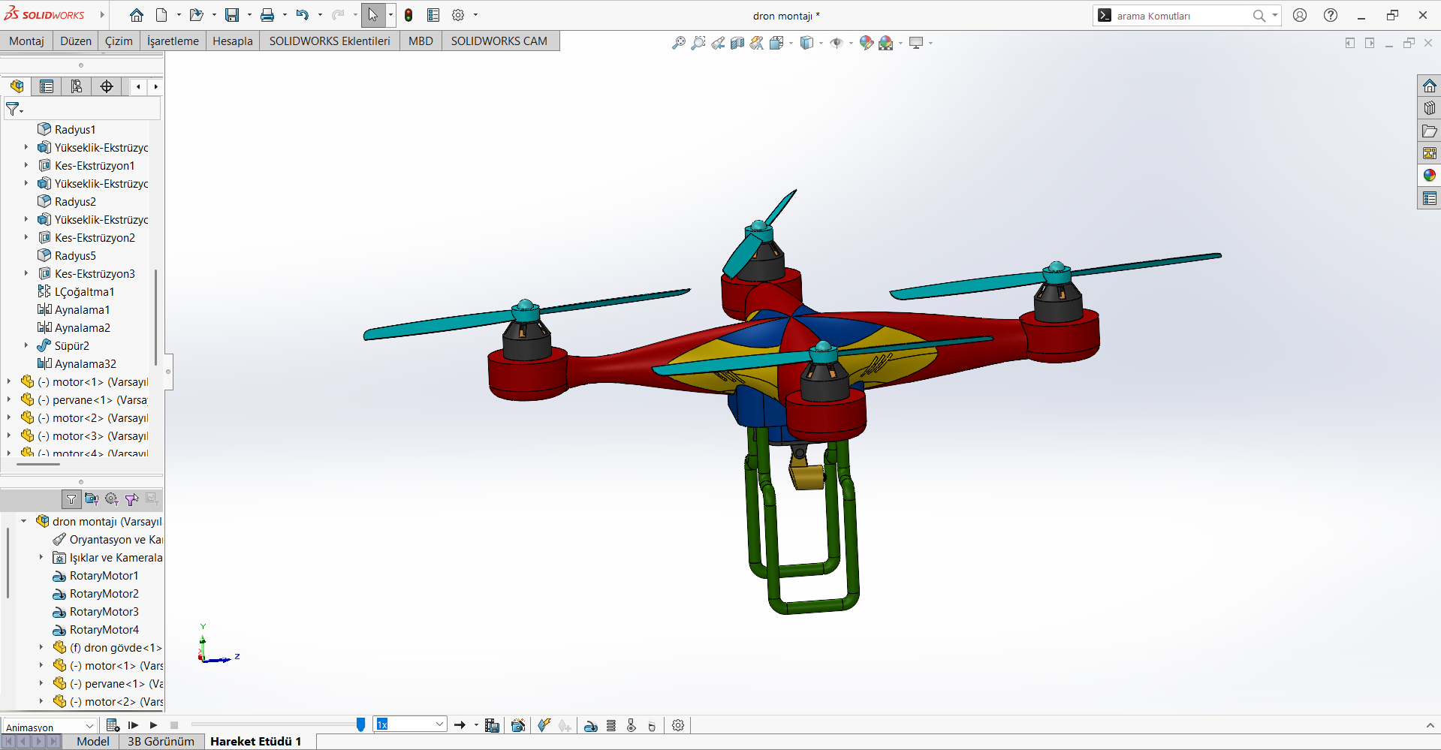The image size is (1441, 750).
Task: Switch to the Model tab
Action: click(93, 741)
